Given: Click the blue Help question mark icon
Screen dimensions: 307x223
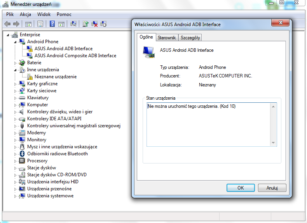Looking at the screenshot, I should 52,24.
